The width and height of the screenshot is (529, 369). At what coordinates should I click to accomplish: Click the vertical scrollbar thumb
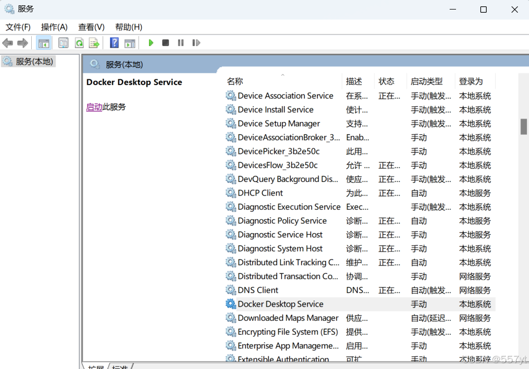[524, 127]
